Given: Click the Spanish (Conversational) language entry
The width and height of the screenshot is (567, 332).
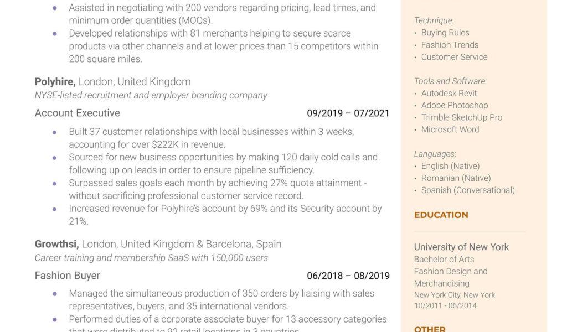Looking at the screenshot, I should (x=467, y=190).
